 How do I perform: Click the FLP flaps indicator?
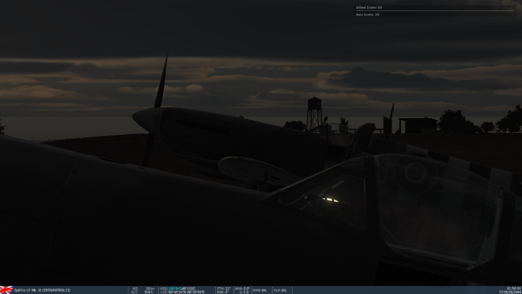[280, 290]
